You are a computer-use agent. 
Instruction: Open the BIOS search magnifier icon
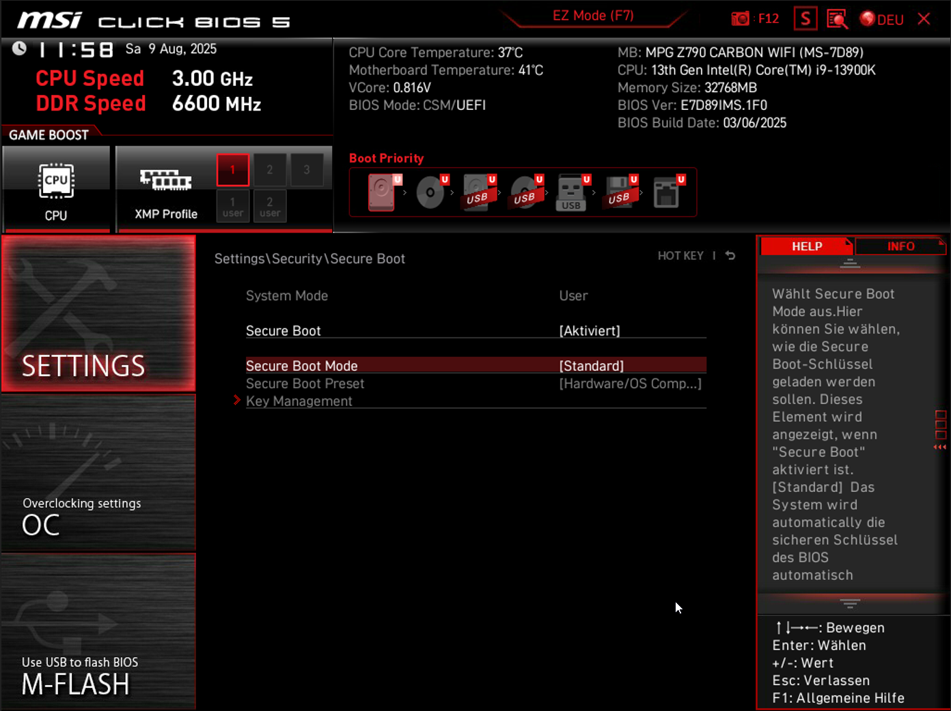click(837, 18)
